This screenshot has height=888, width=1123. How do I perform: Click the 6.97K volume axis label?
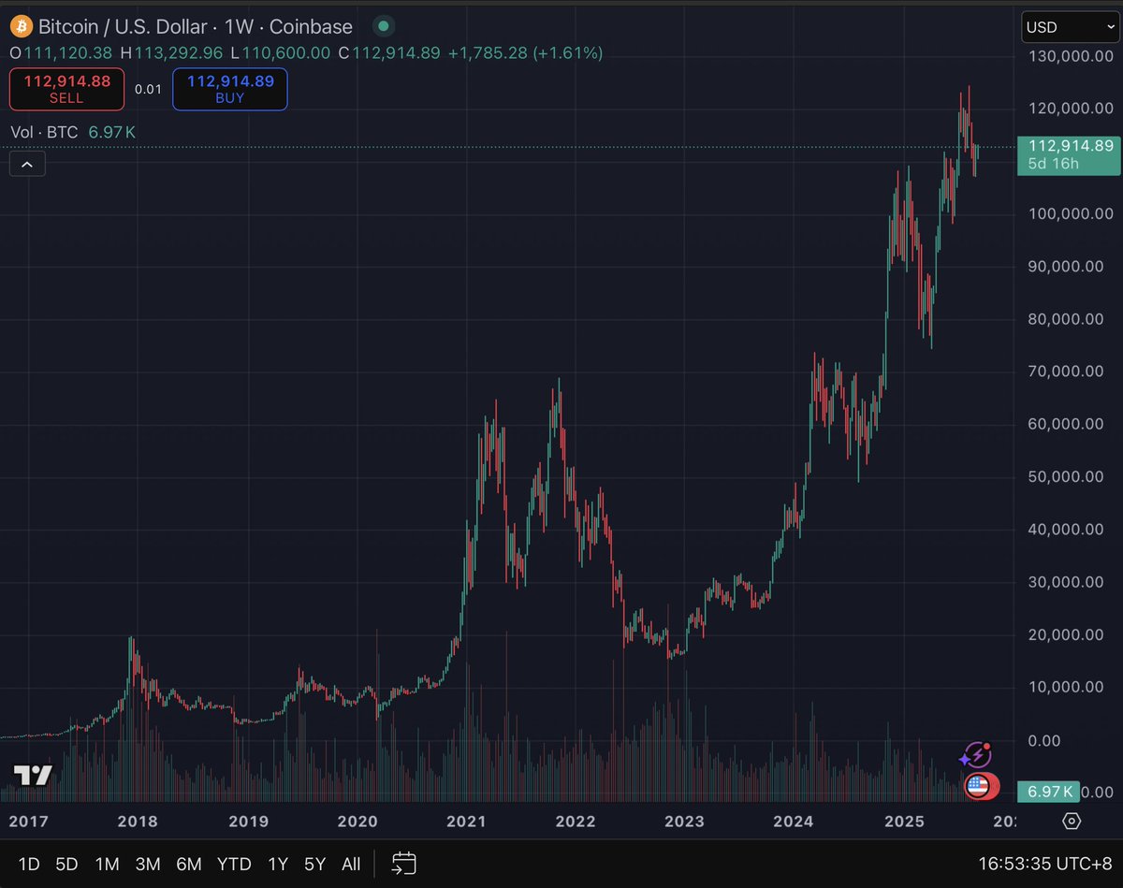coord(1049,792)
